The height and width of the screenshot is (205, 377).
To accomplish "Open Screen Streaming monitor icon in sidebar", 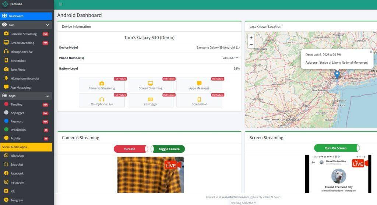I will [6, 43].
